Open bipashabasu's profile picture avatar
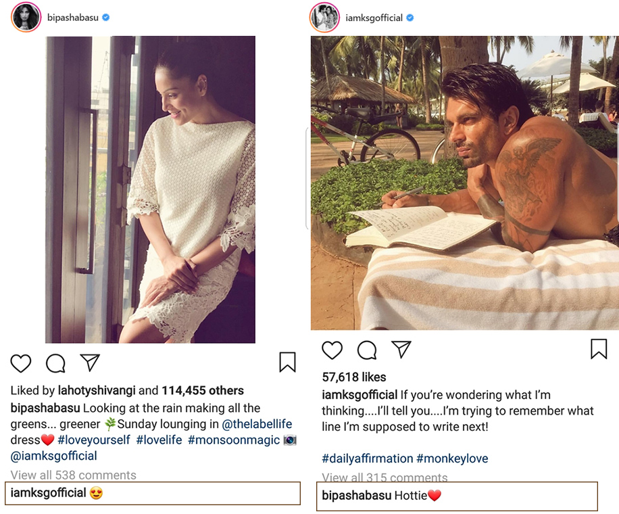This screenshot has height=514, width=619. point(26,18)
